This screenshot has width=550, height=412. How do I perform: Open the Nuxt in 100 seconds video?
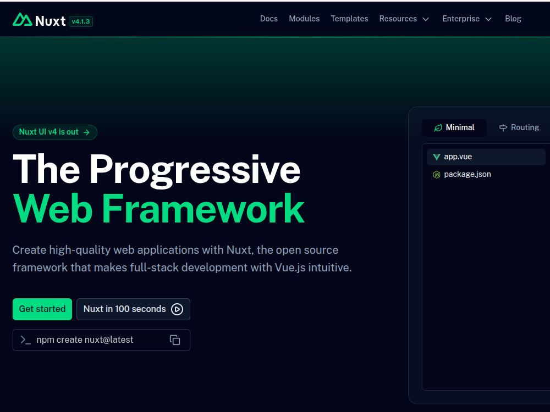[133, 309]
